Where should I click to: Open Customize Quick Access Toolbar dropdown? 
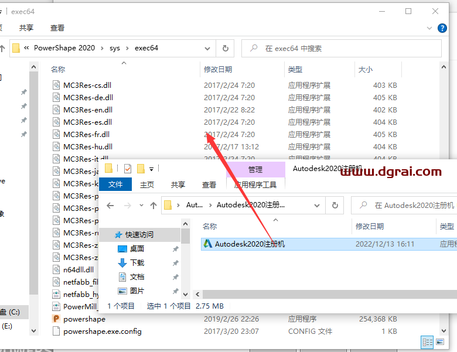pos(151,169)
